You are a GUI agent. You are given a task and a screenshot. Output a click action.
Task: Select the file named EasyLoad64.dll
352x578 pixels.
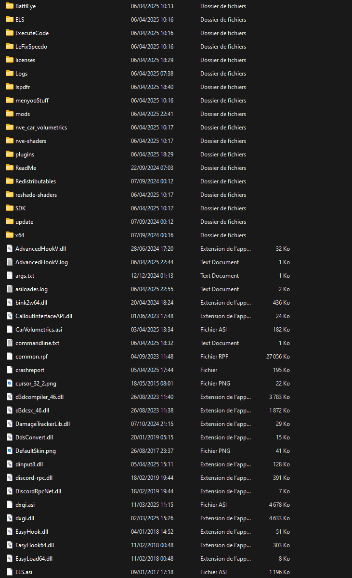34,559
